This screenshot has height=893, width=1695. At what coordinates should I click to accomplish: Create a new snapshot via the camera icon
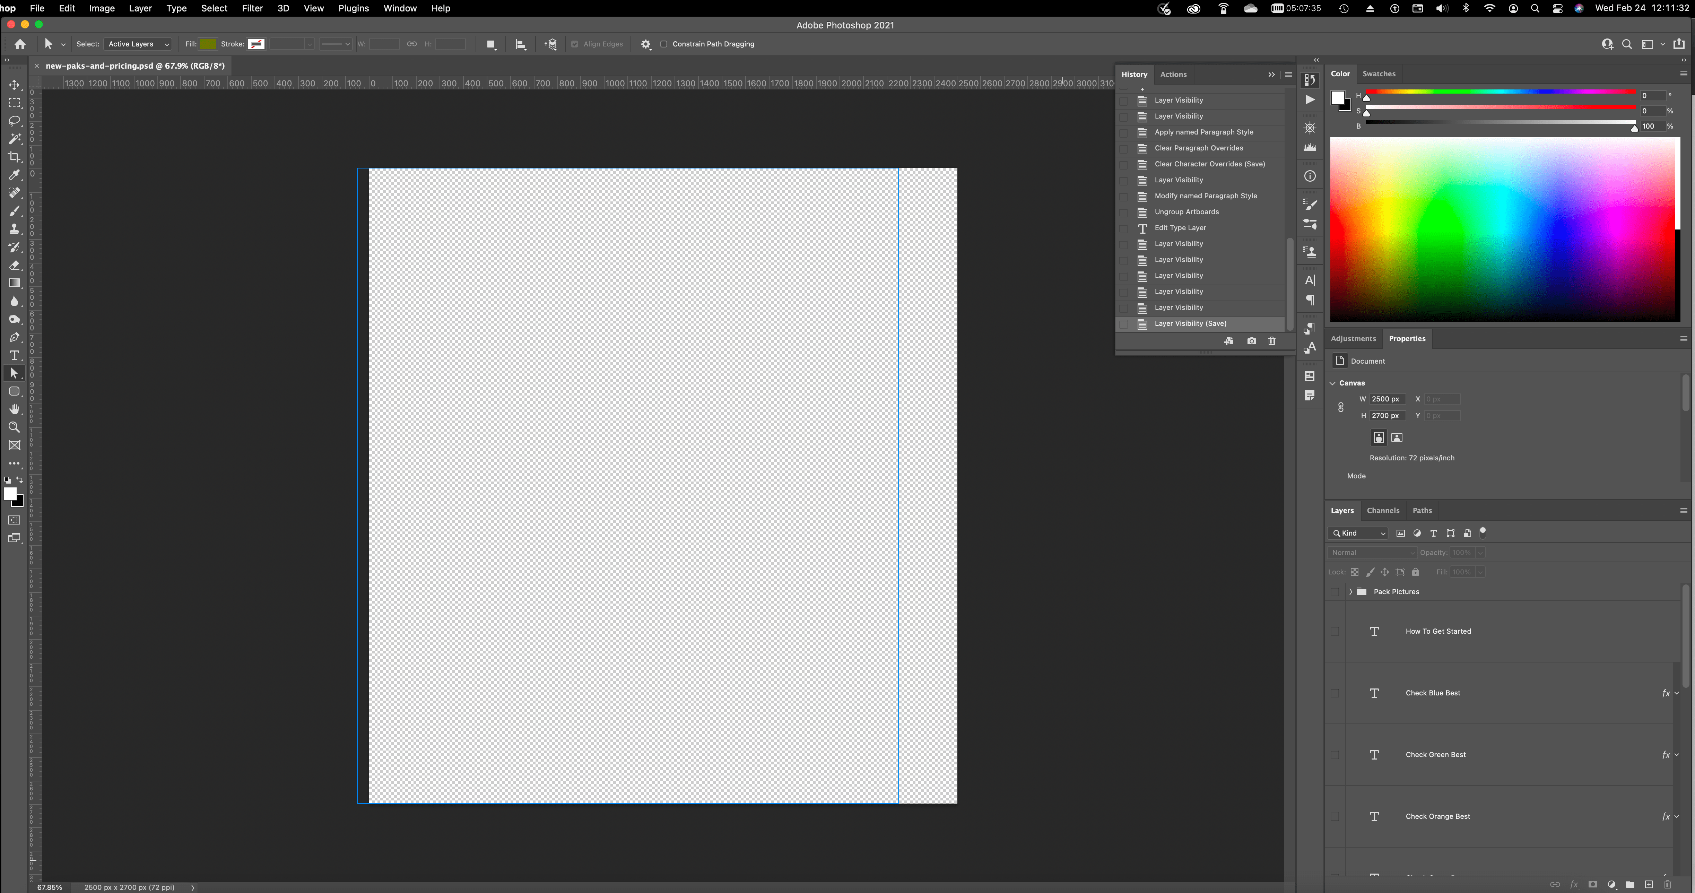(1252, 341)
